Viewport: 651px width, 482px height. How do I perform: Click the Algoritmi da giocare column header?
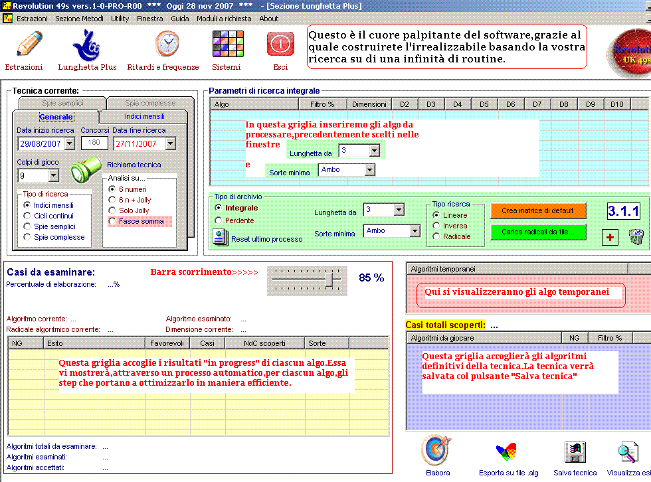(x=484, y=338)
